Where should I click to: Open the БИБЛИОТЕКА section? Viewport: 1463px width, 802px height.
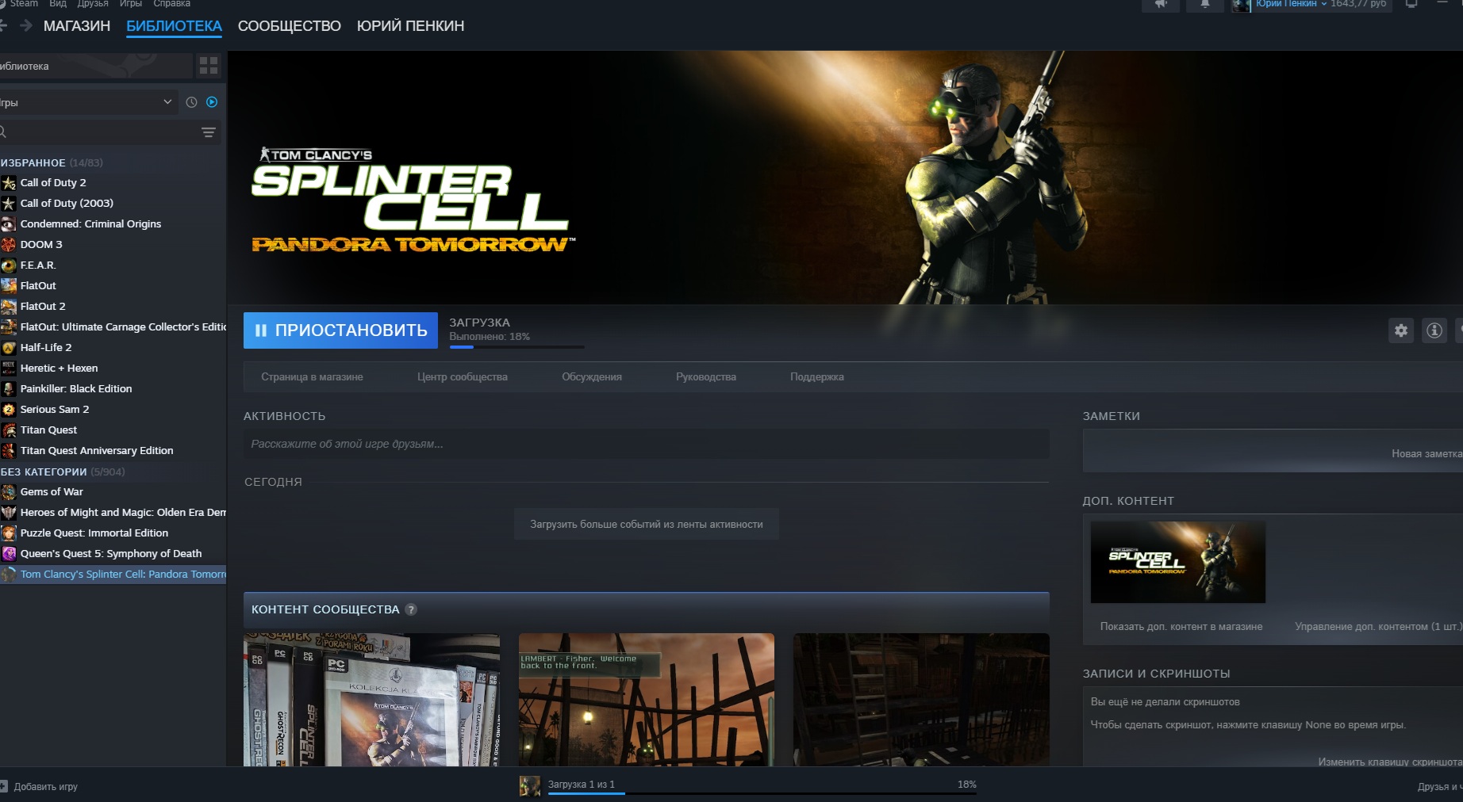point(174,26)
